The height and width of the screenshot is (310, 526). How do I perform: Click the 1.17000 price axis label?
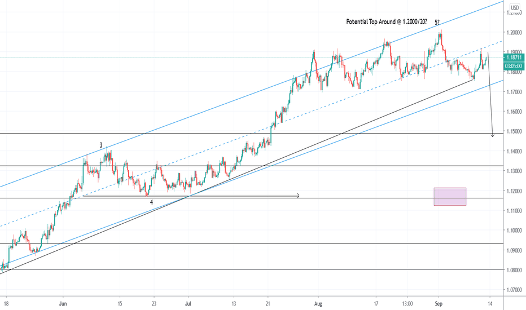(514, 92)
